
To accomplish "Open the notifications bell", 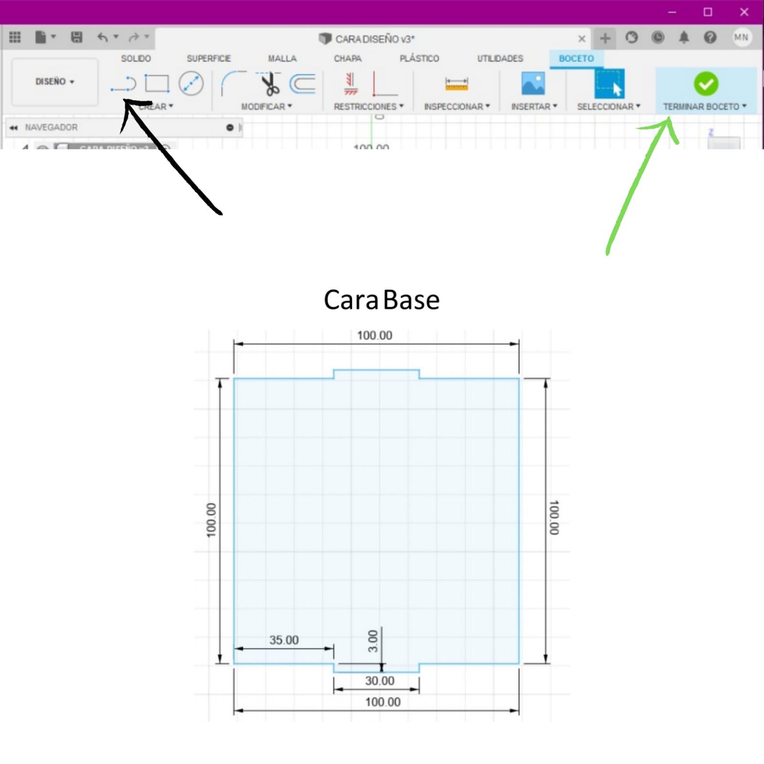I will [x=684, y=37].
